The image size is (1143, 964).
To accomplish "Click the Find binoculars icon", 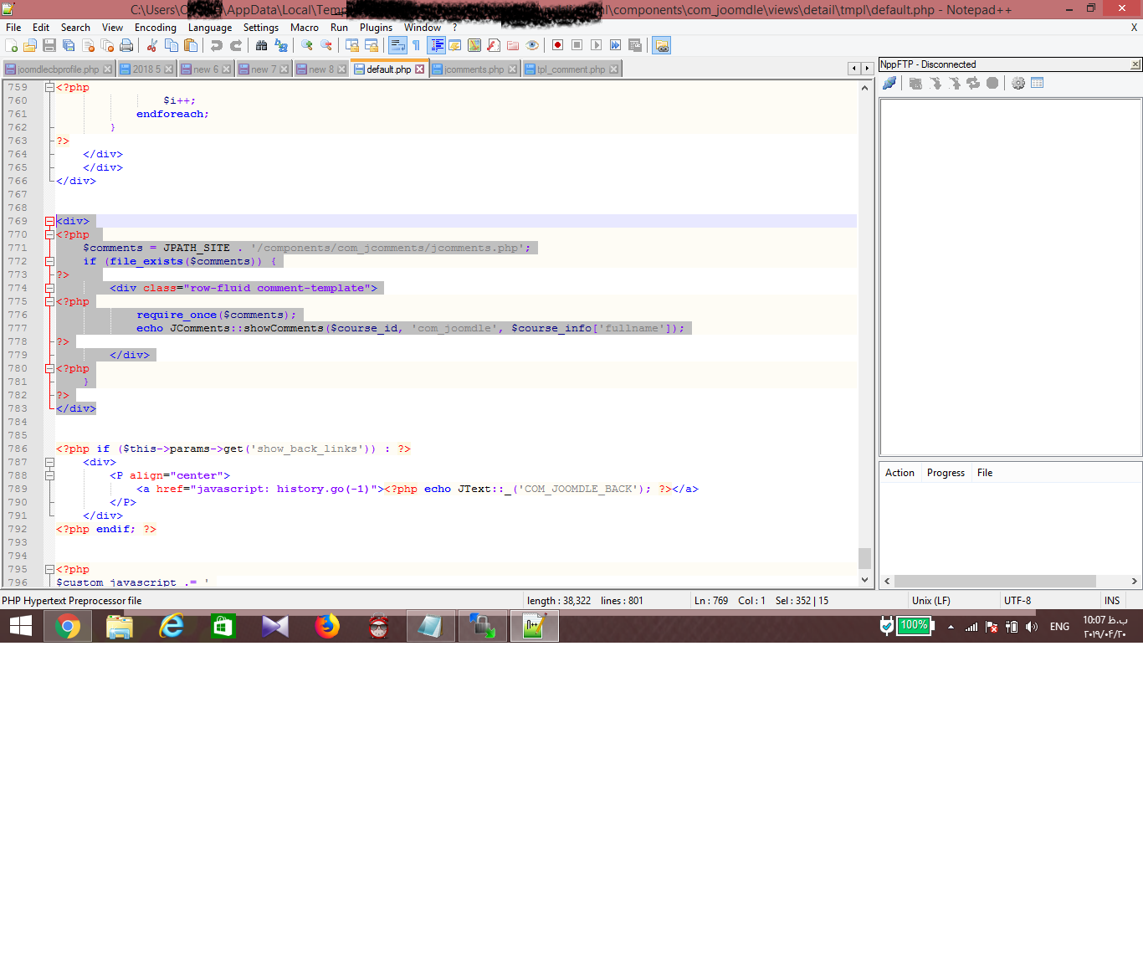I will click(x=262, y=45).
